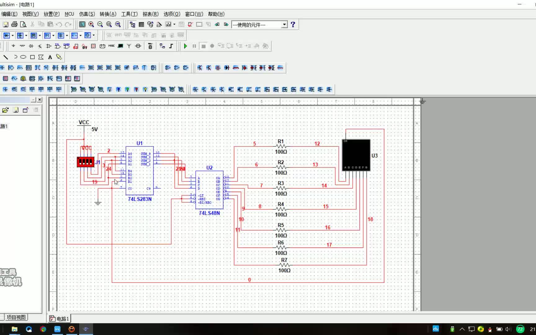Click the zoom out magnifier icon

click(100, 25)
